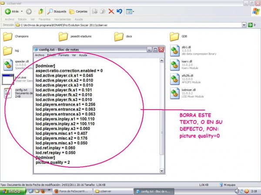The width and height of the screenshot is (261, 195).
Task: Open Explorer Herramientas menu
Action: pos(62,19)
